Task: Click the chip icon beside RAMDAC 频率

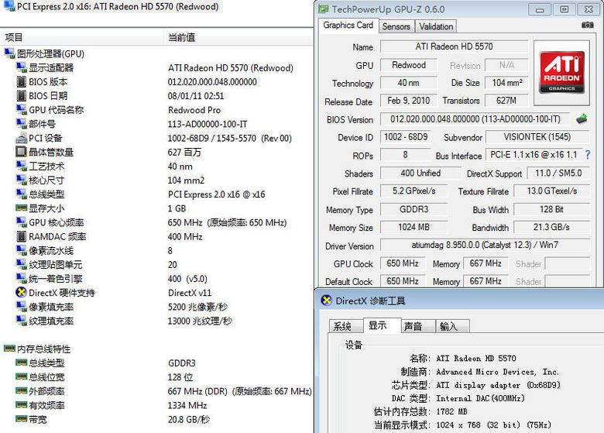Action: (22, 236)
